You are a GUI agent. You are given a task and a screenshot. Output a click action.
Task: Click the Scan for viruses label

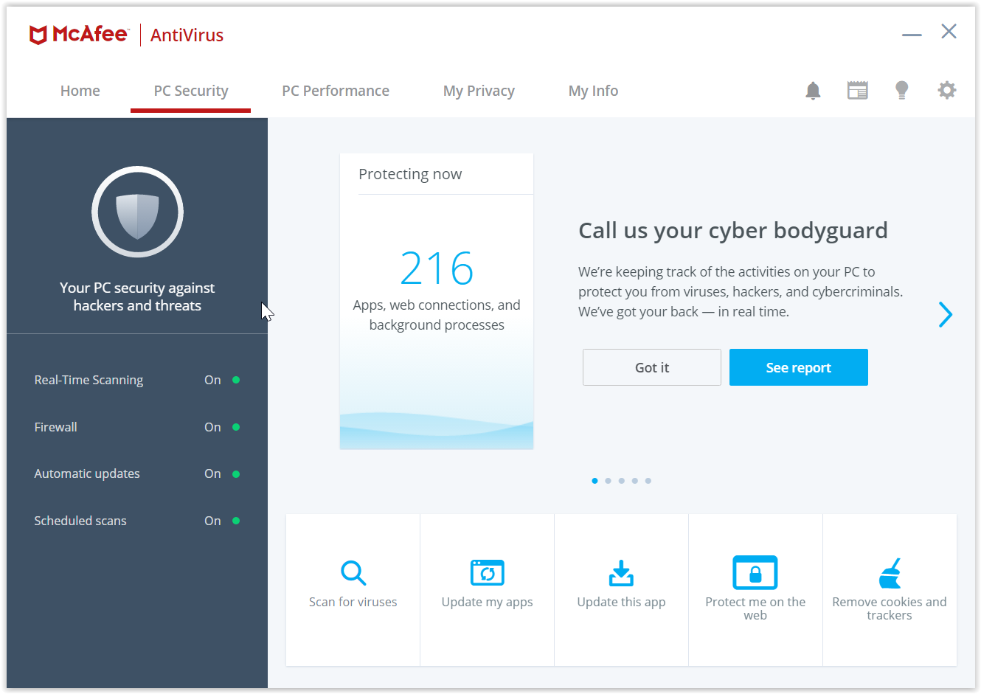[x=353, y=602]
